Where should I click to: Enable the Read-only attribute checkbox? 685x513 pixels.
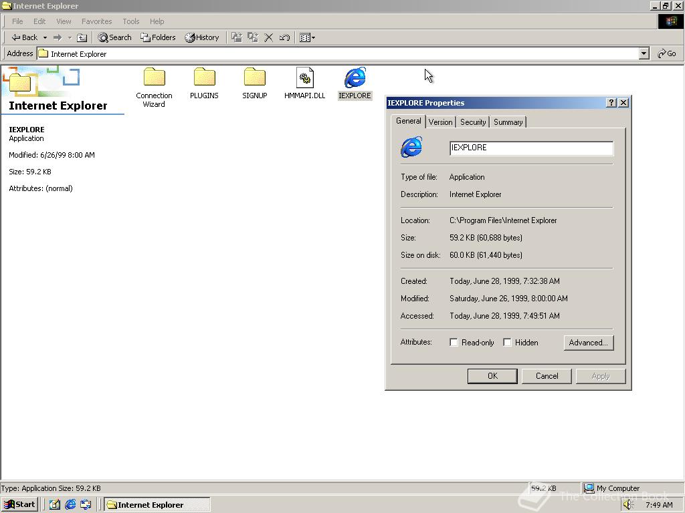[454, 343]
